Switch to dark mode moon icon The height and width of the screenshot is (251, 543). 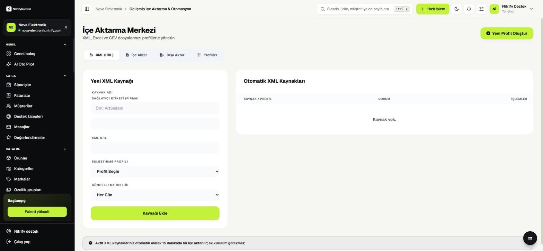click(456, 9)
